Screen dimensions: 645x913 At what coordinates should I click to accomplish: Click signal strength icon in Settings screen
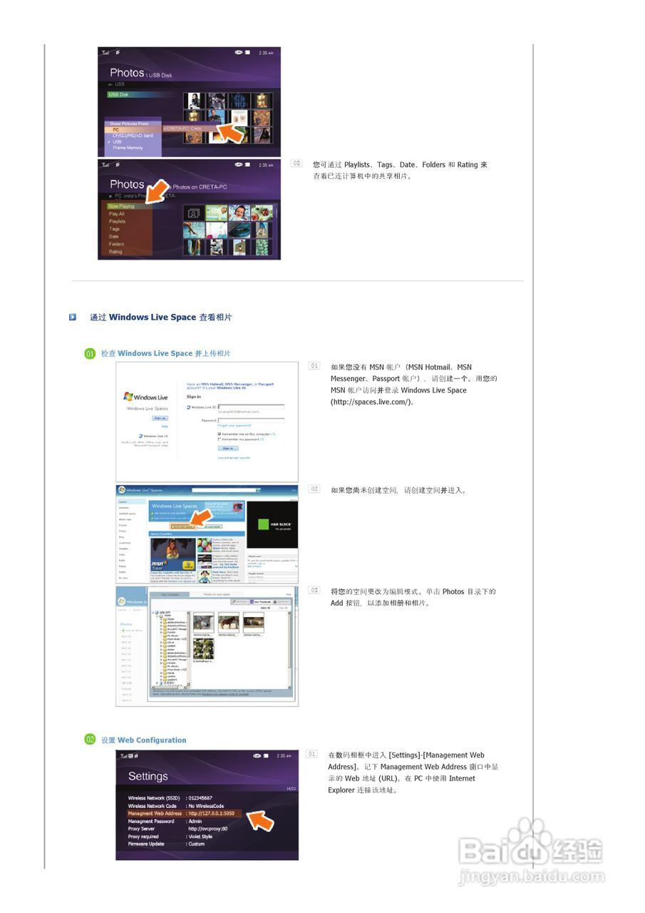point(123,756)
